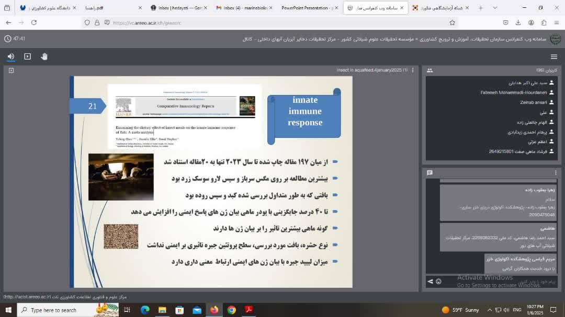Raise hand in the web conference
Image resolution: width=565 pixels, height=317 pixels.
[44, 56]
